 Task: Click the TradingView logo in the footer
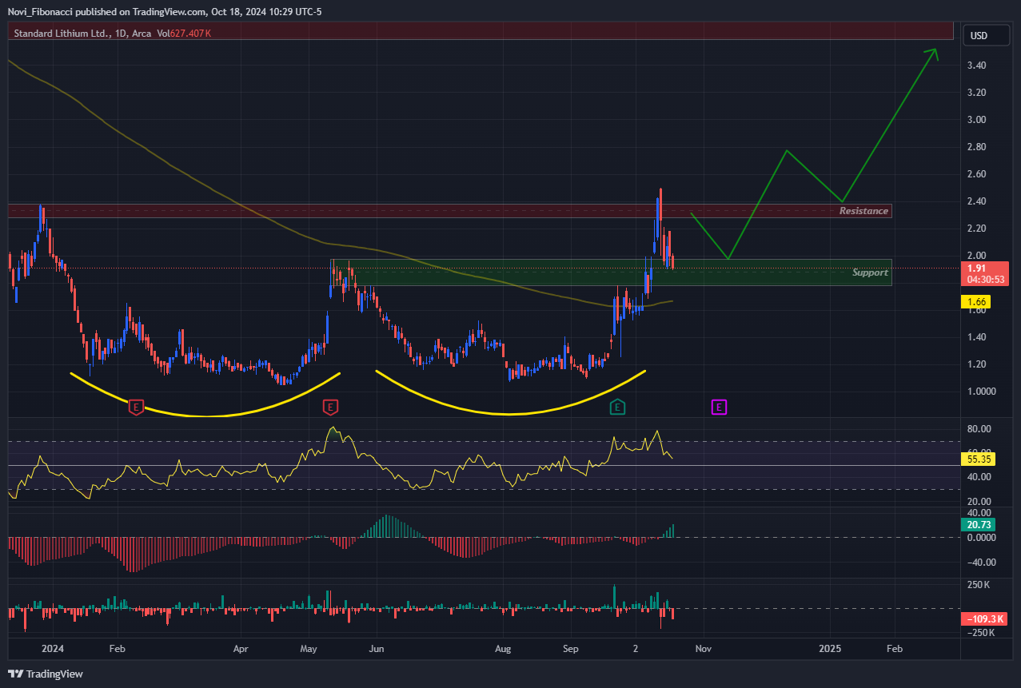pos(46,674)
